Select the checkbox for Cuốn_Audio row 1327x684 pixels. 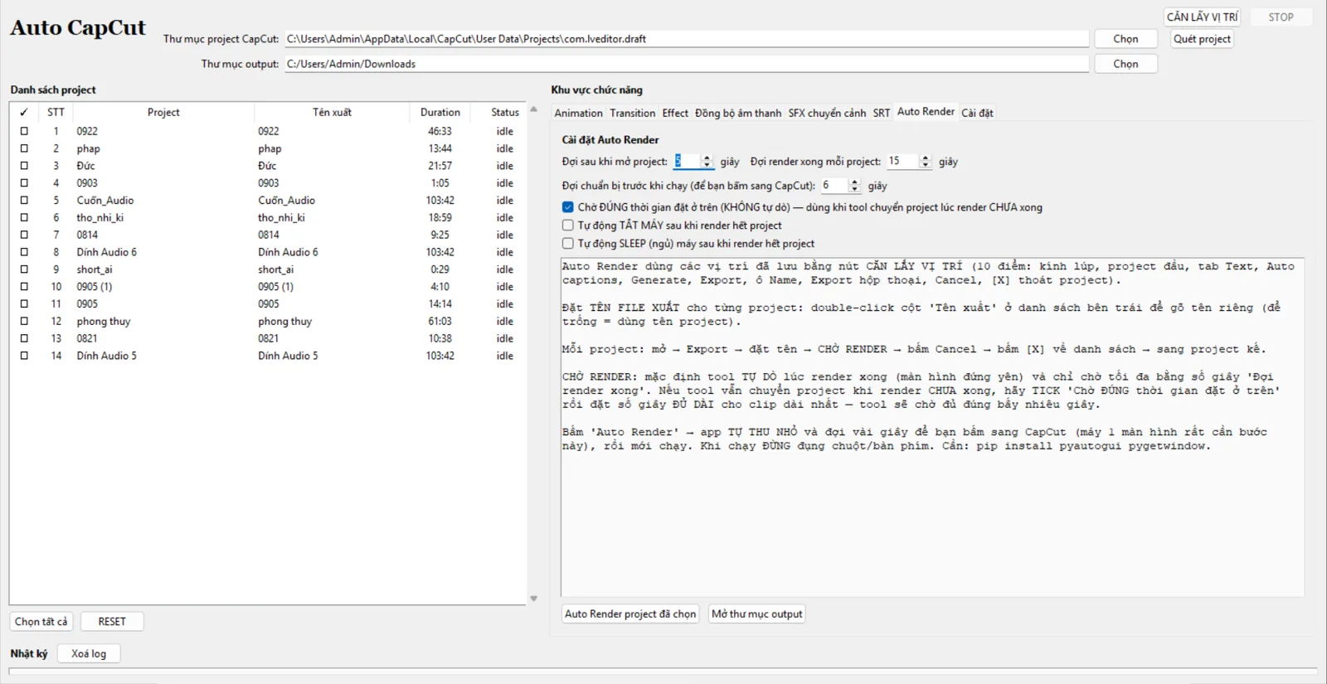pos(24,200)
